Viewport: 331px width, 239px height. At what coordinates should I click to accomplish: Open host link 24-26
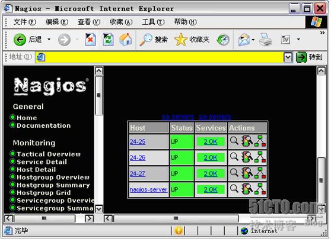coord(138,158)
